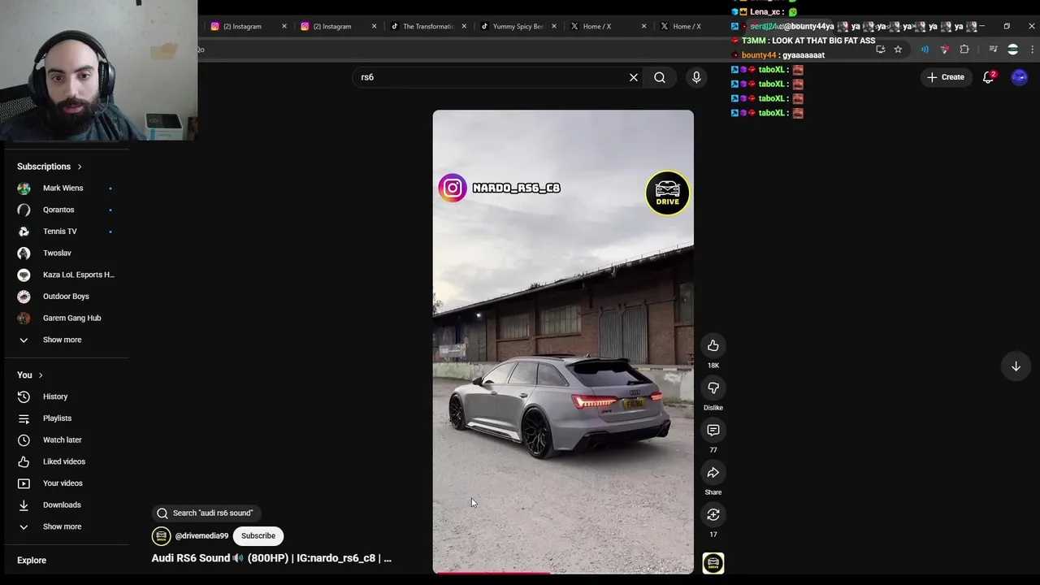Click Lena_xc chat username
The image size is (1040, 585).
[765, 12]
